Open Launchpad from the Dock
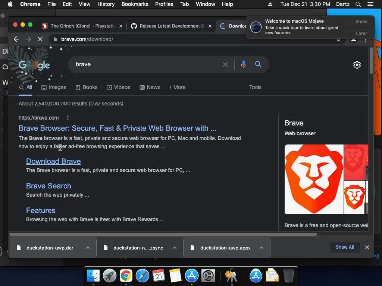Screen dimensions: 382x286 point(110,276)
